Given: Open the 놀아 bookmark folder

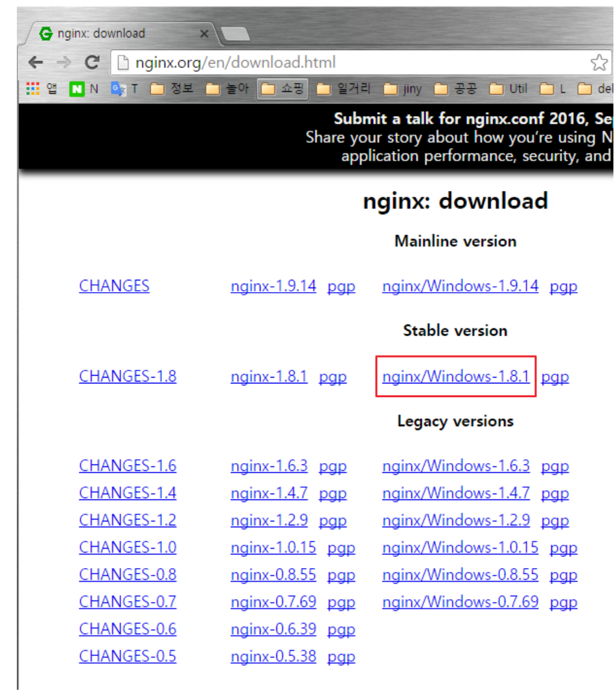Looking at the screenshot, I should (x=227, y=89).
